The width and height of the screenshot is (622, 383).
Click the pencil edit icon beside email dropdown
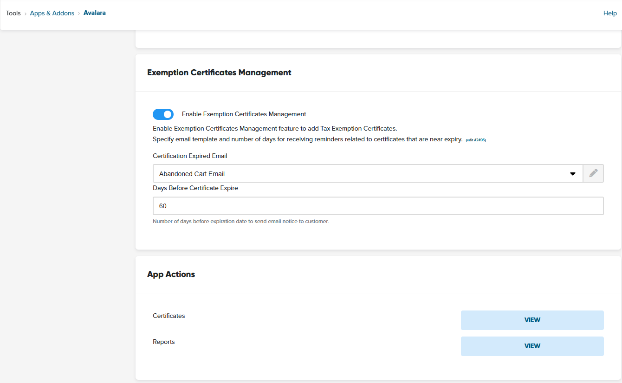(593, 173)
